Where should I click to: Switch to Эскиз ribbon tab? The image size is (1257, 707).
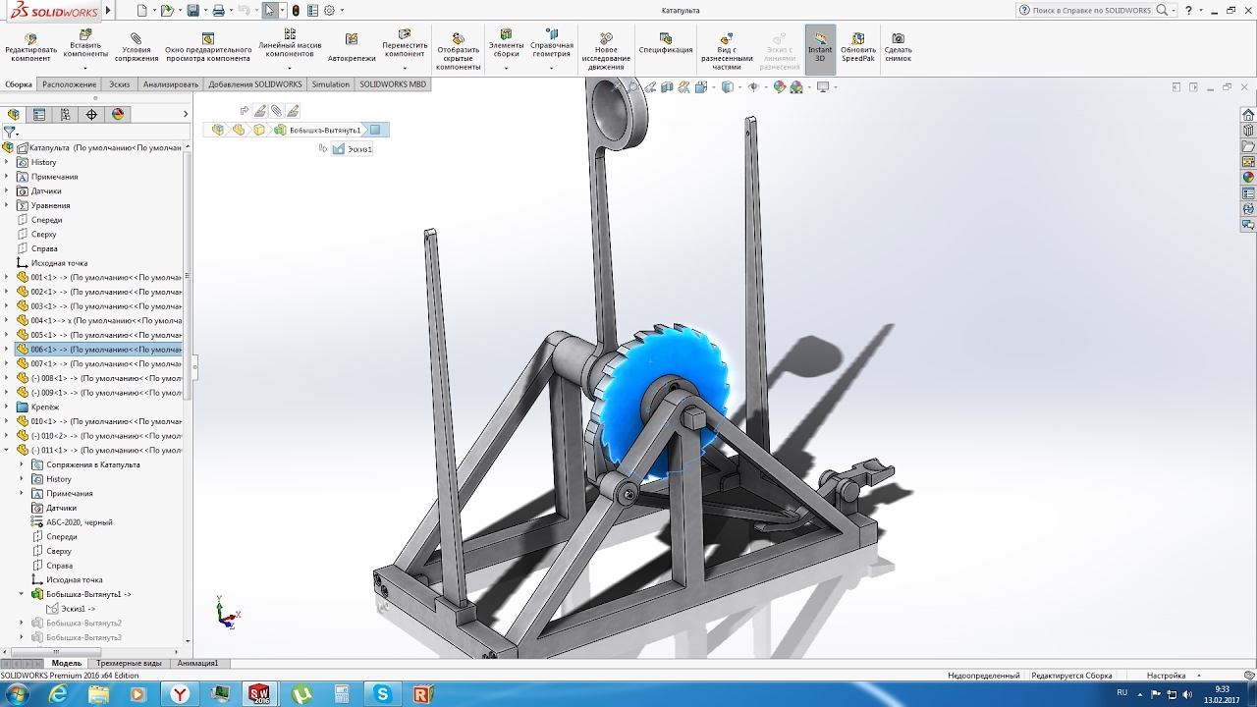[119, 84]
